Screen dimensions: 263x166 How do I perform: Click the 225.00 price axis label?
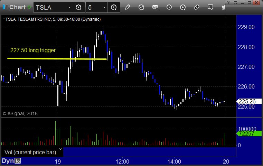click(246, 107)
